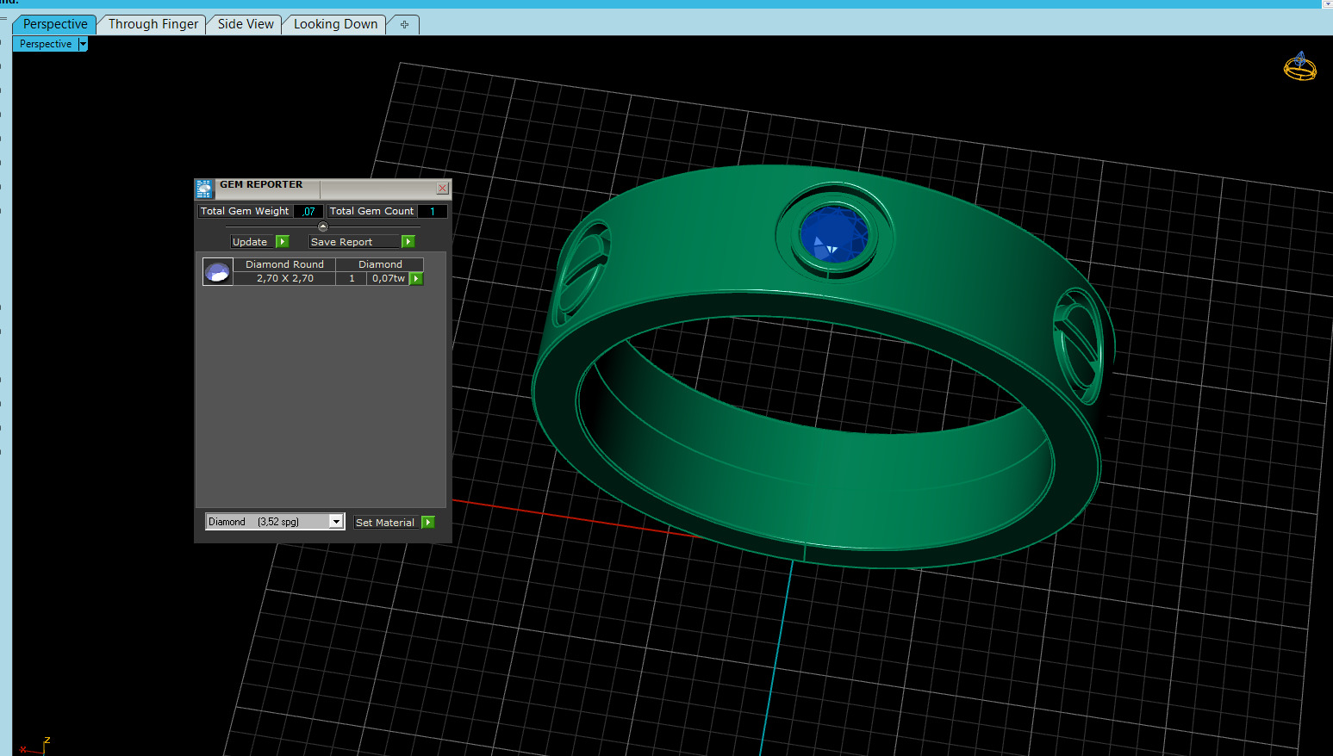Click the Diamond material cell in gem row
Viewport: 1333px width, 756px height.
tap(380, 264)
